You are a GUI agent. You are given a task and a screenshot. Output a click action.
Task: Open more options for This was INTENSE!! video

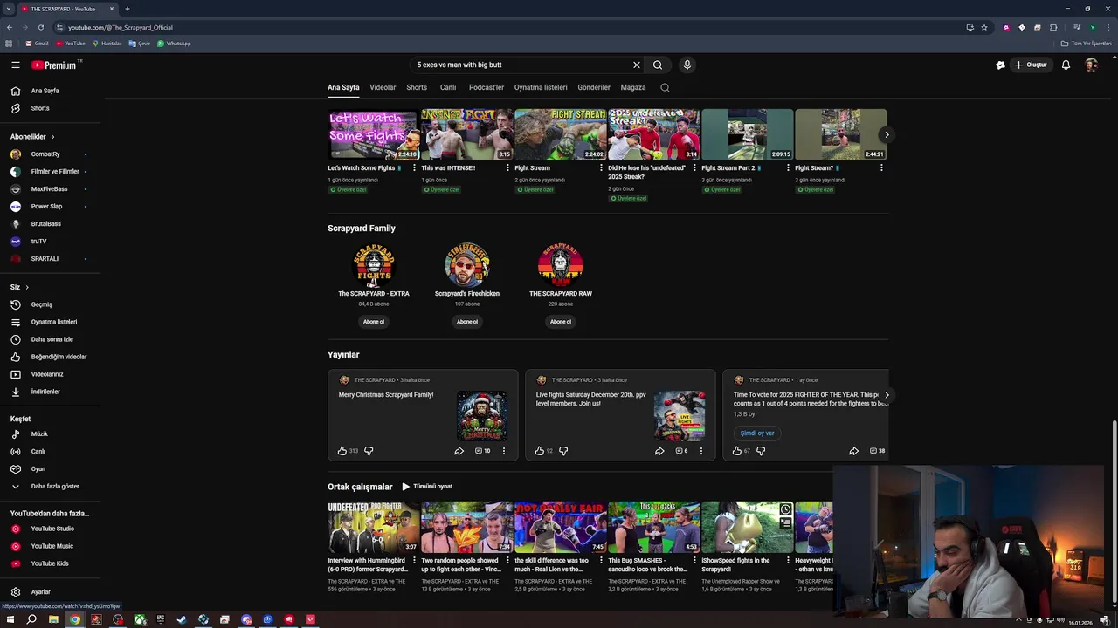coord(507,167)
